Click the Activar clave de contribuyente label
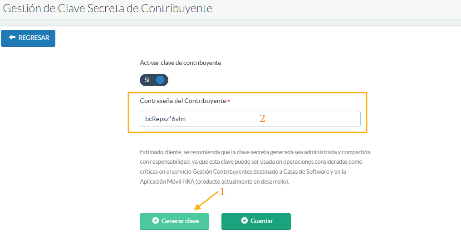The image size is (461, 234). [180, 63]
